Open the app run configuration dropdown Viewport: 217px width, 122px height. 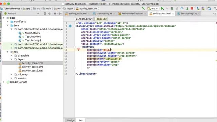pos(153,8)
